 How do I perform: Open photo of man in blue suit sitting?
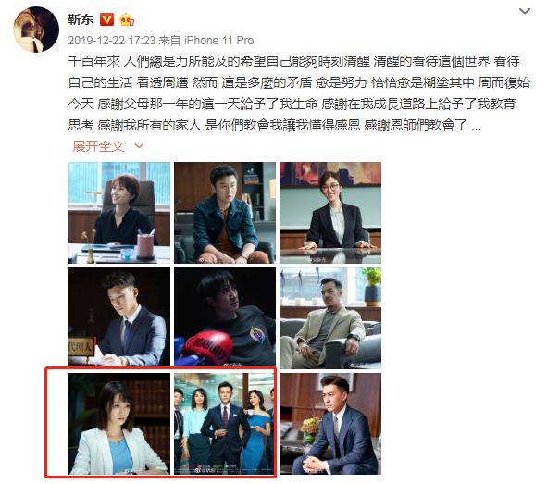pos(330,424)
